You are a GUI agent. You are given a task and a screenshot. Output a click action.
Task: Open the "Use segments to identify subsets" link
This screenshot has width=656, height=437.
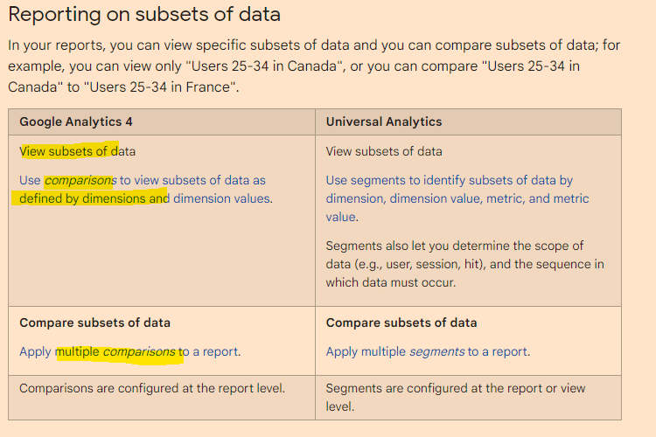tap(449, 180)
